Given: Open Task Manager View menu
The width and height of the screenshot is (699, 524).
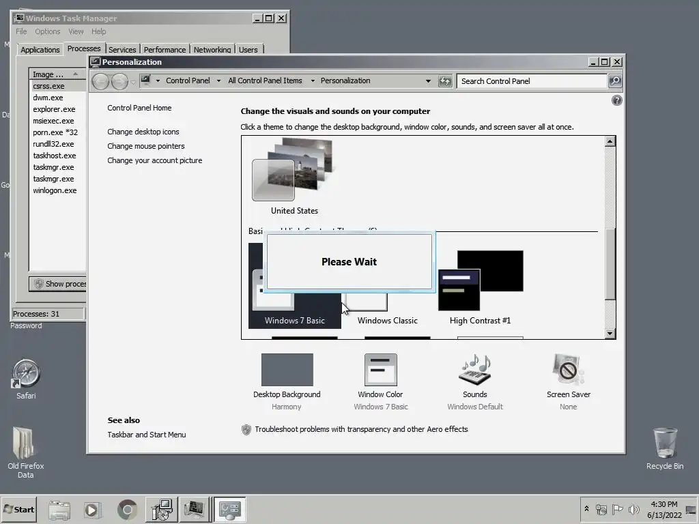Looking at the screenshot, I should tap(76, 31).
